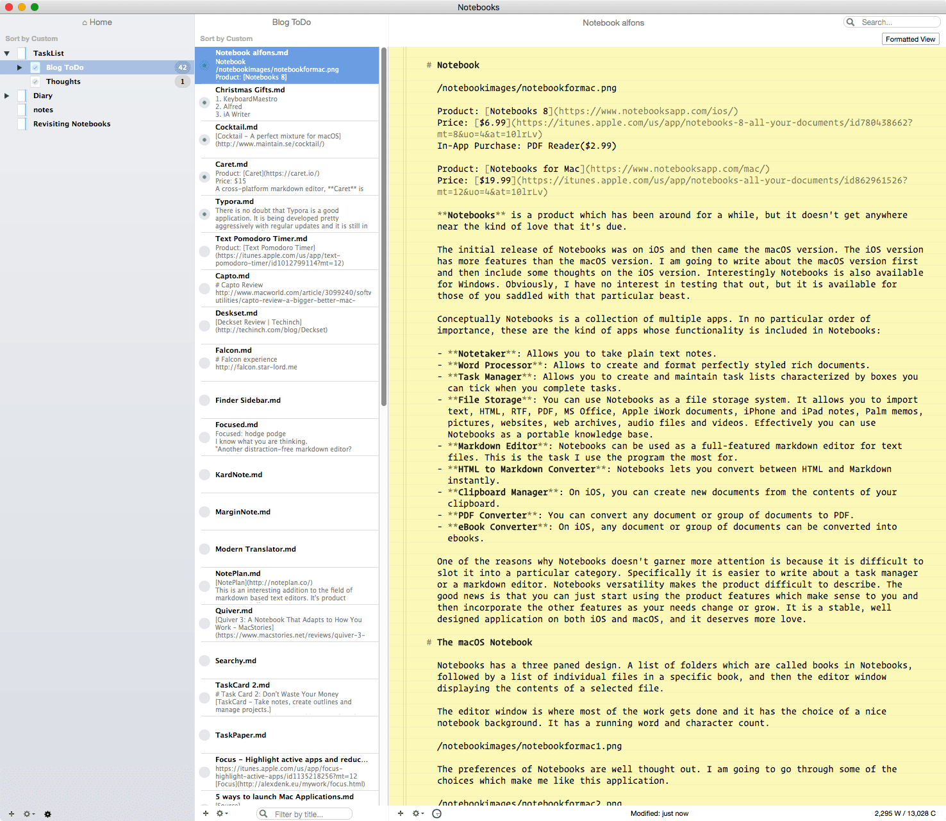The image size is (946, 821).
Task: Open 5 ways to launch Mac Applications.md
Action: pyautogui.click(x=287, y=799)
